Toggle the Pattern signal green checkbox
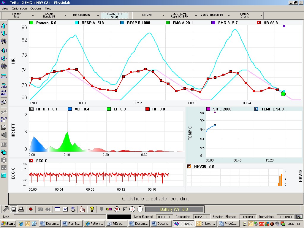The height and width of the screenshot is (228, 304). (x=31, y=23)
